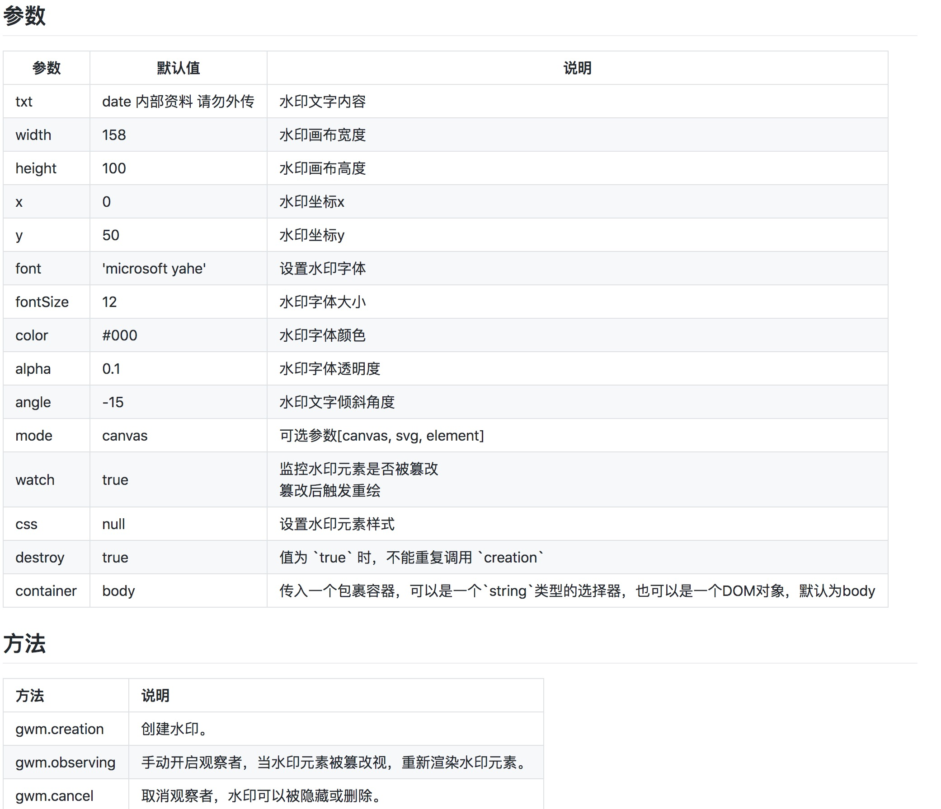Select the container body value
941x809 pixels.
[118, 590]
